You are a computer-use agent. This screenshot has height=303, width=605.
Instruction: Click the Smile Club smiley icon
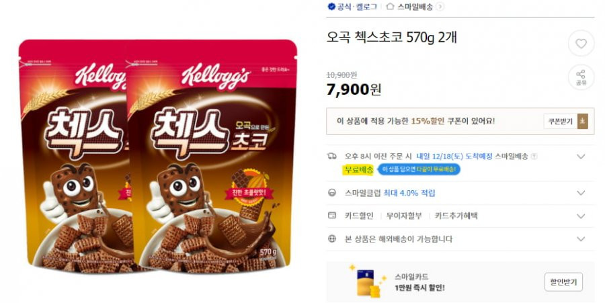332,193
